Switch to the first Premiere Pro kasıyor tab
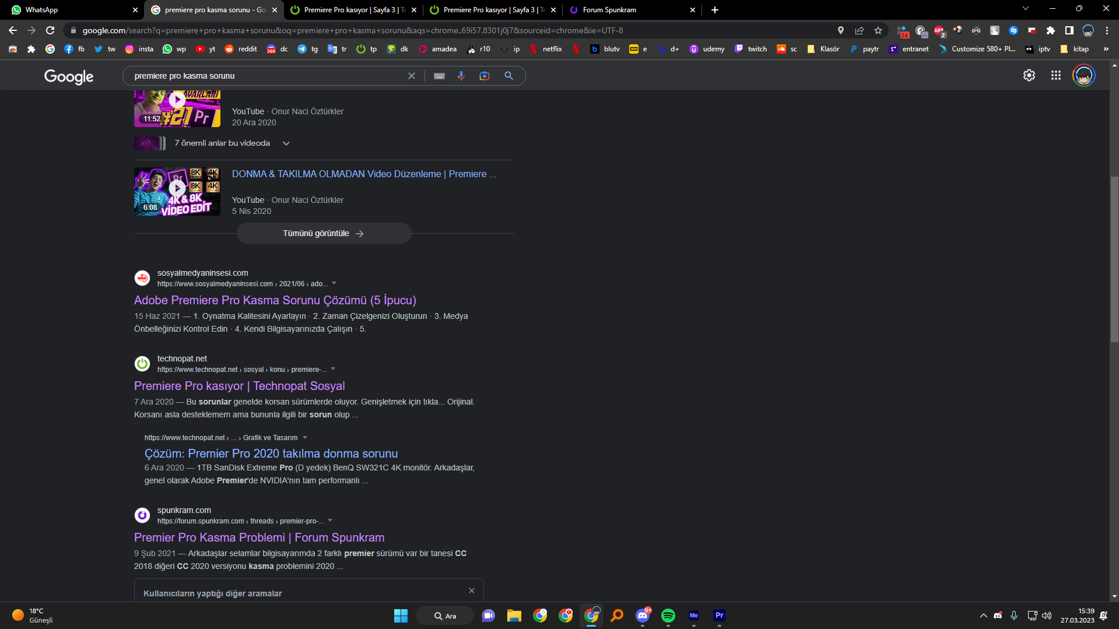Viewport: 1119px width, 629px height. click(353, 10)
